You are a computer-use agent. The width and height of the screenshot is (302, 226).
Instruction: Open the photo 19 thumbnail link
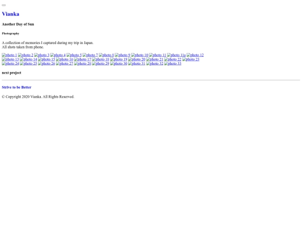coord(119,59)
